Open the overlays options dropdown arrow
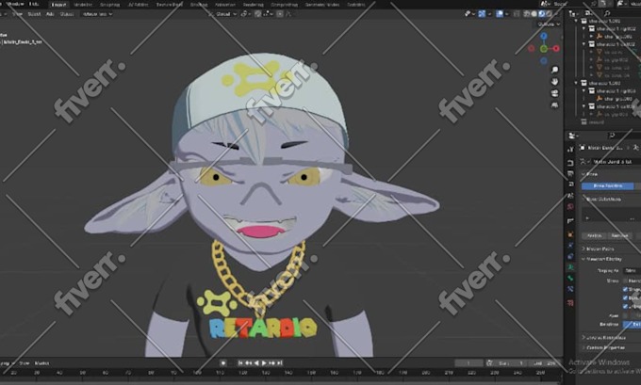The width and height of the screenshot is (641, 385). tap(507, 14)
